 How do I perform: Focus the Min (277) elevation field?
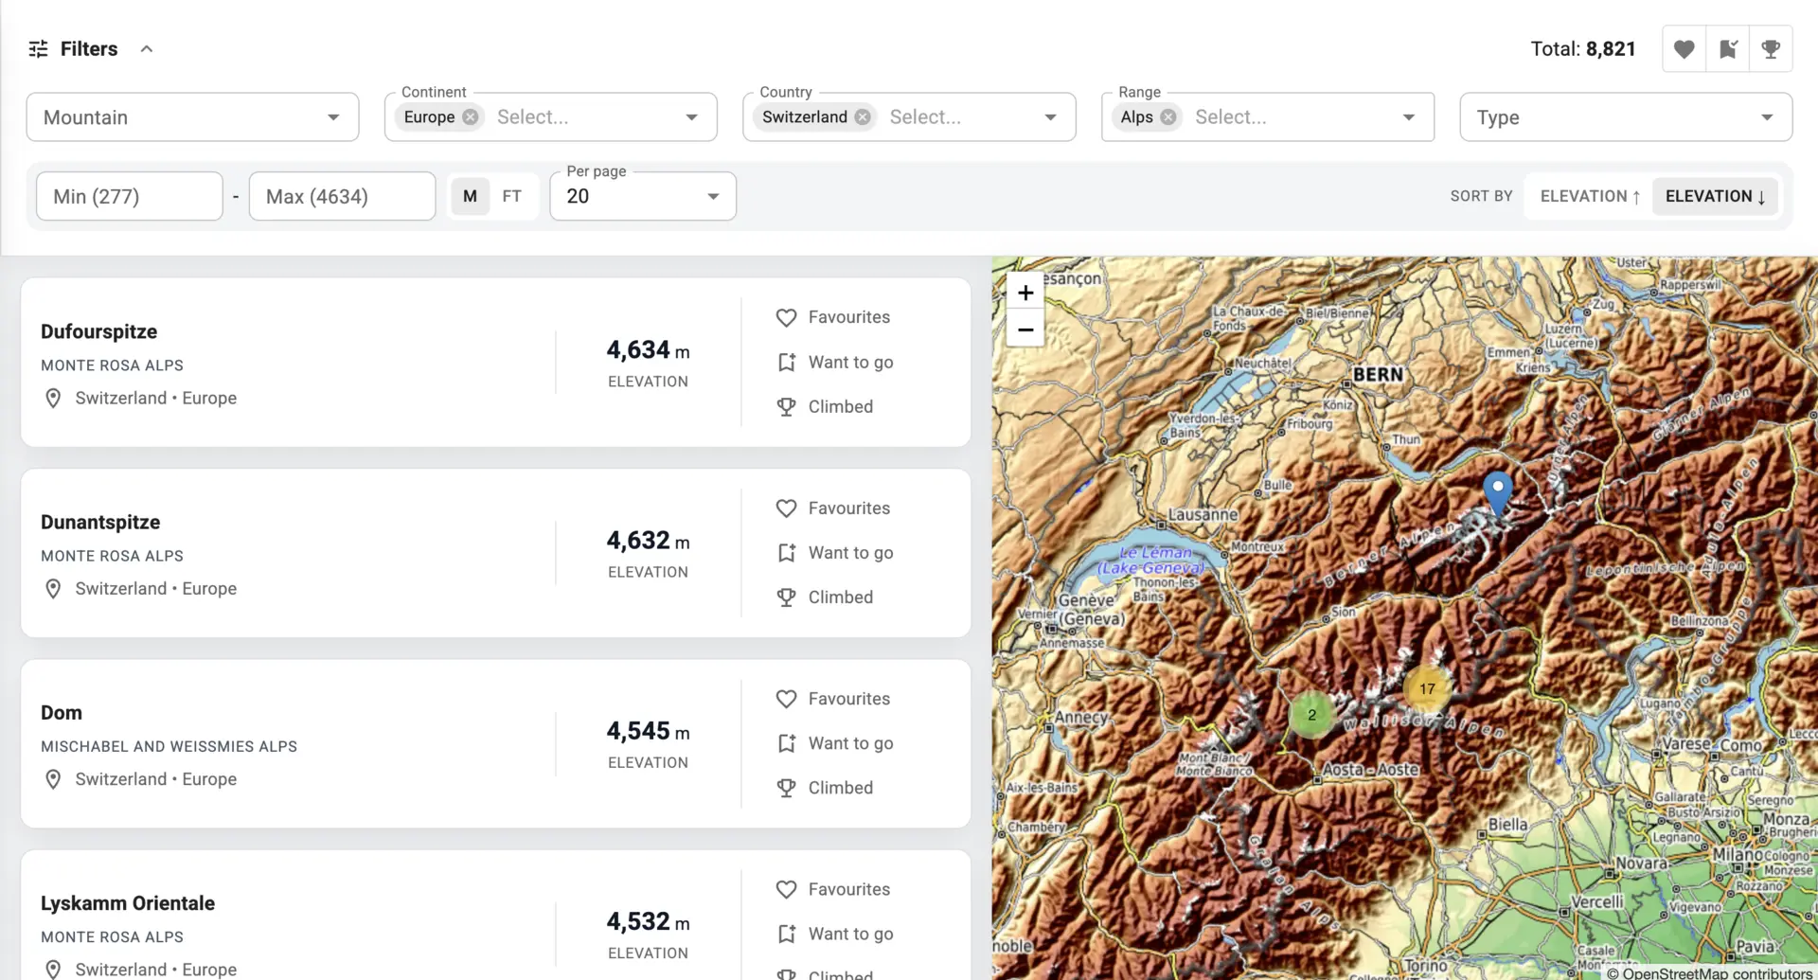(x=130, y=196)
